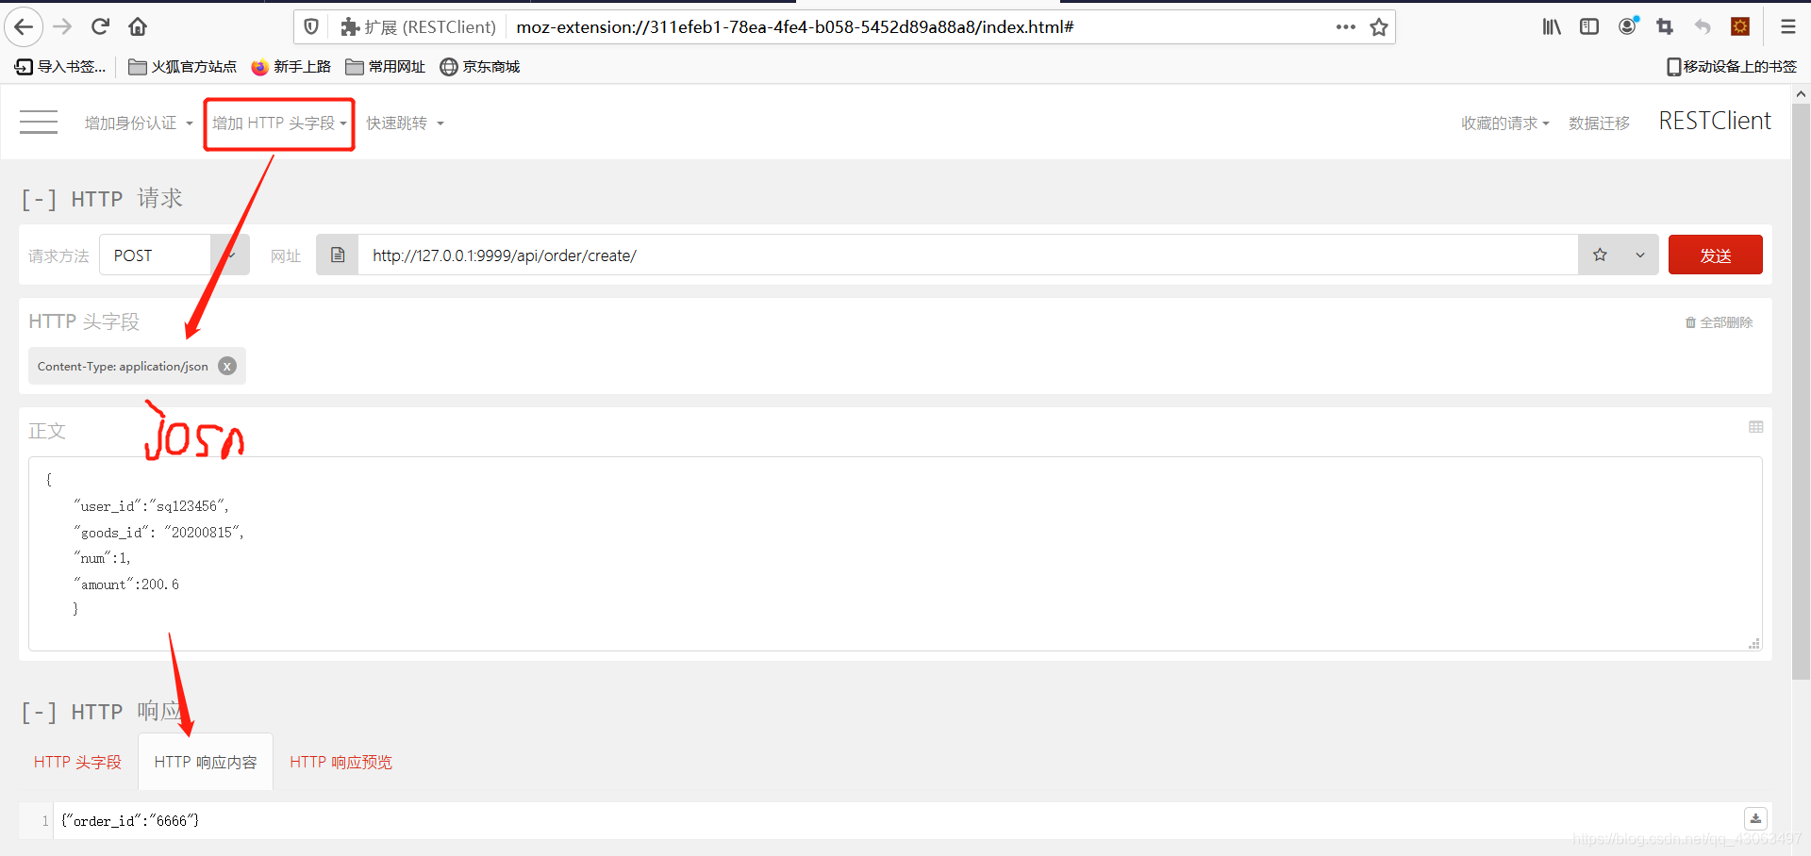This screenshot has height=856, width=1811.
Task: Open the browser home page icon
Action: pos(138,27)
